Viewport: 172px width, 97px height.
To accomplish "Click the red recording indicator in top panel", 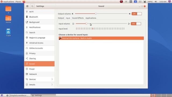I will pos(121,2).
